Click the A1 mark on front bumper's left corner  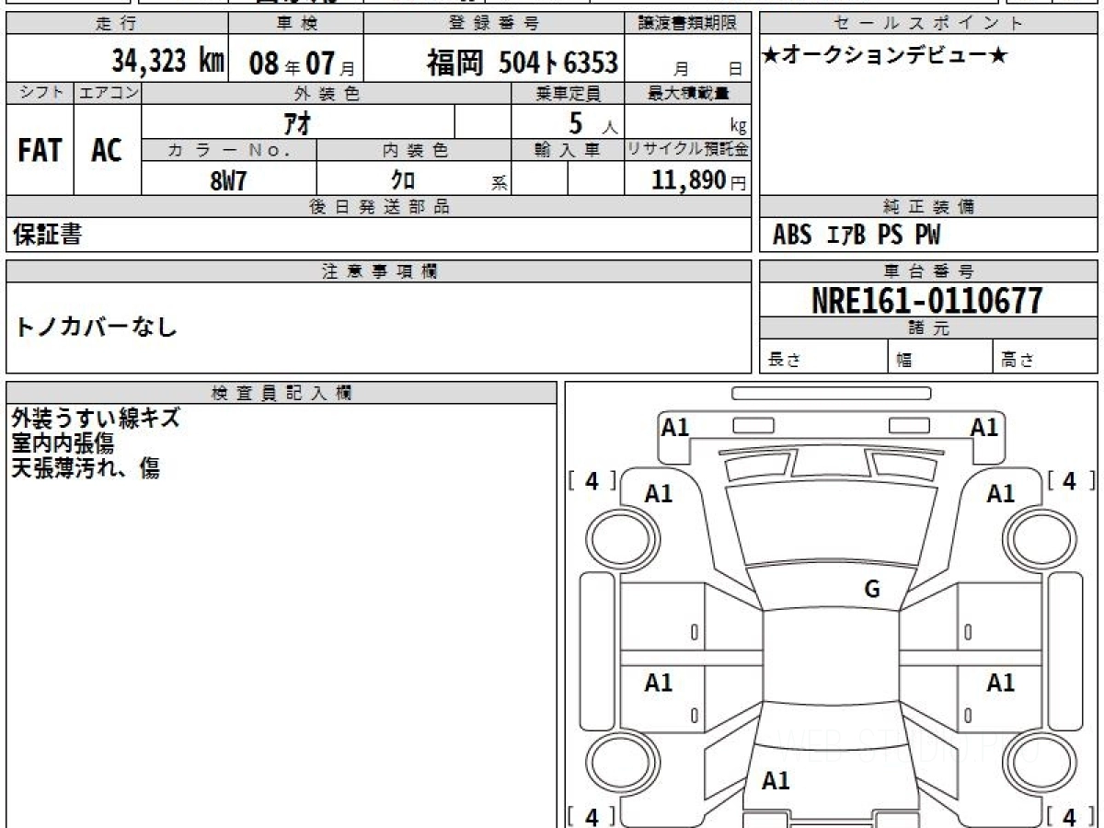coord(675,427)
